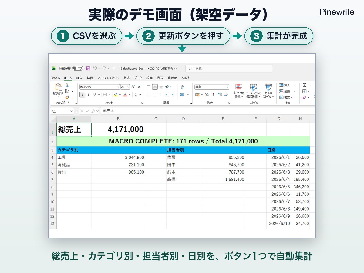Switch to the ページ レイアウト tab
The width and height of the screenshot is (364, 273).
pyautogui.click(x=108, y=78)
